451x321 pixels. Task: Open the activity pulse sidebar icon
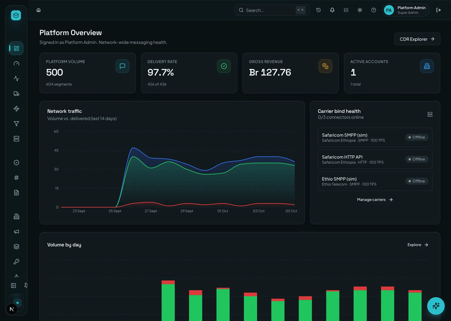pyautogui.click(x=16, y=78)
